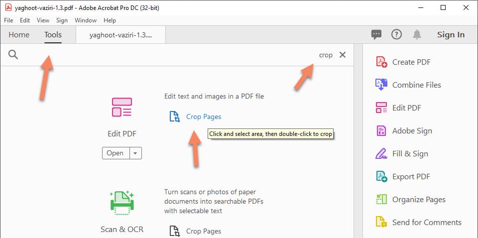The height and width of the screenshot is (238, 478).
Task: Open the Edit menu
Action: point(25,20)
